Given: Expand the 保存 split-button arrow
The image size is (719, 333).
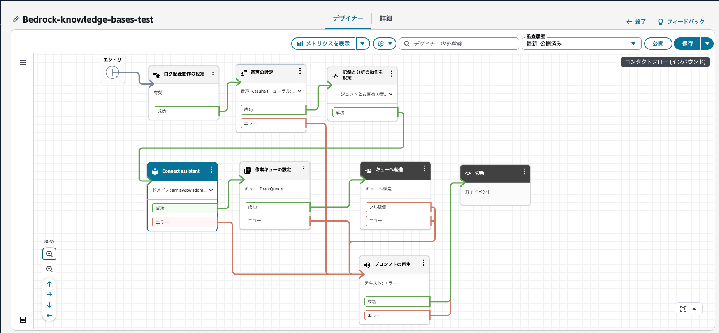Looking at the screenshot, I should pyautogui.click(x=707, y=44).
